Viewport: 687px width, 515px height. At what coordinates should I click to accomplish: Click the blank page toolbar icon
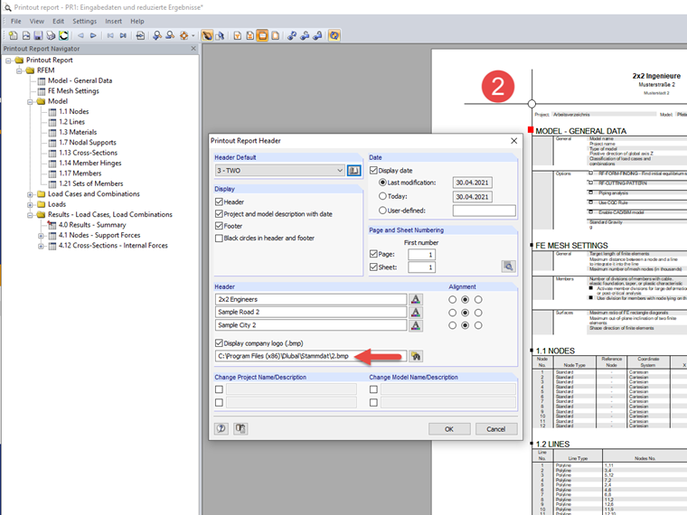pyautogui.click(x=275, y=35)
